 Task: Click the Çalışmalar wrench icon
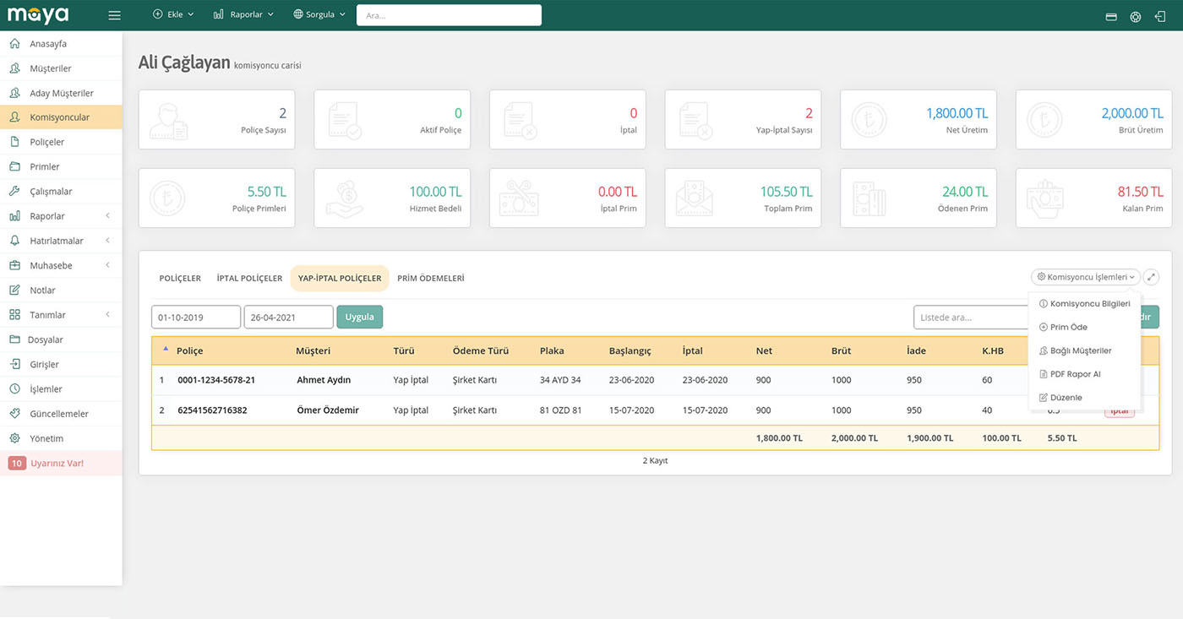click(x=14, y=192)
